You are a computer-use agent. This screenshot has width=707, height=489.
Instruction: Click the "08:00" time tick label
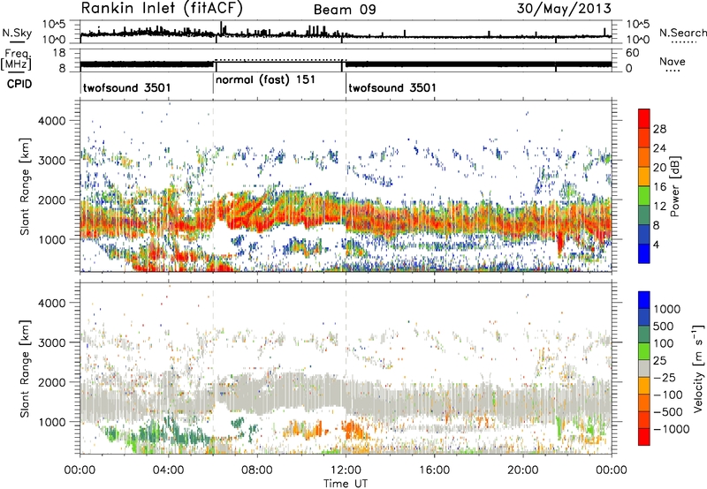(x=257, y=470)
